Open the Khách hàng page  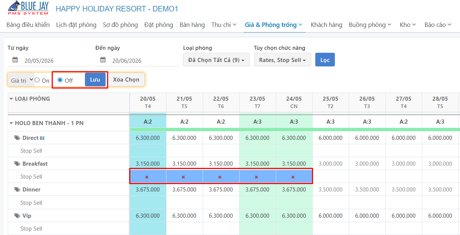pos(326,25)
